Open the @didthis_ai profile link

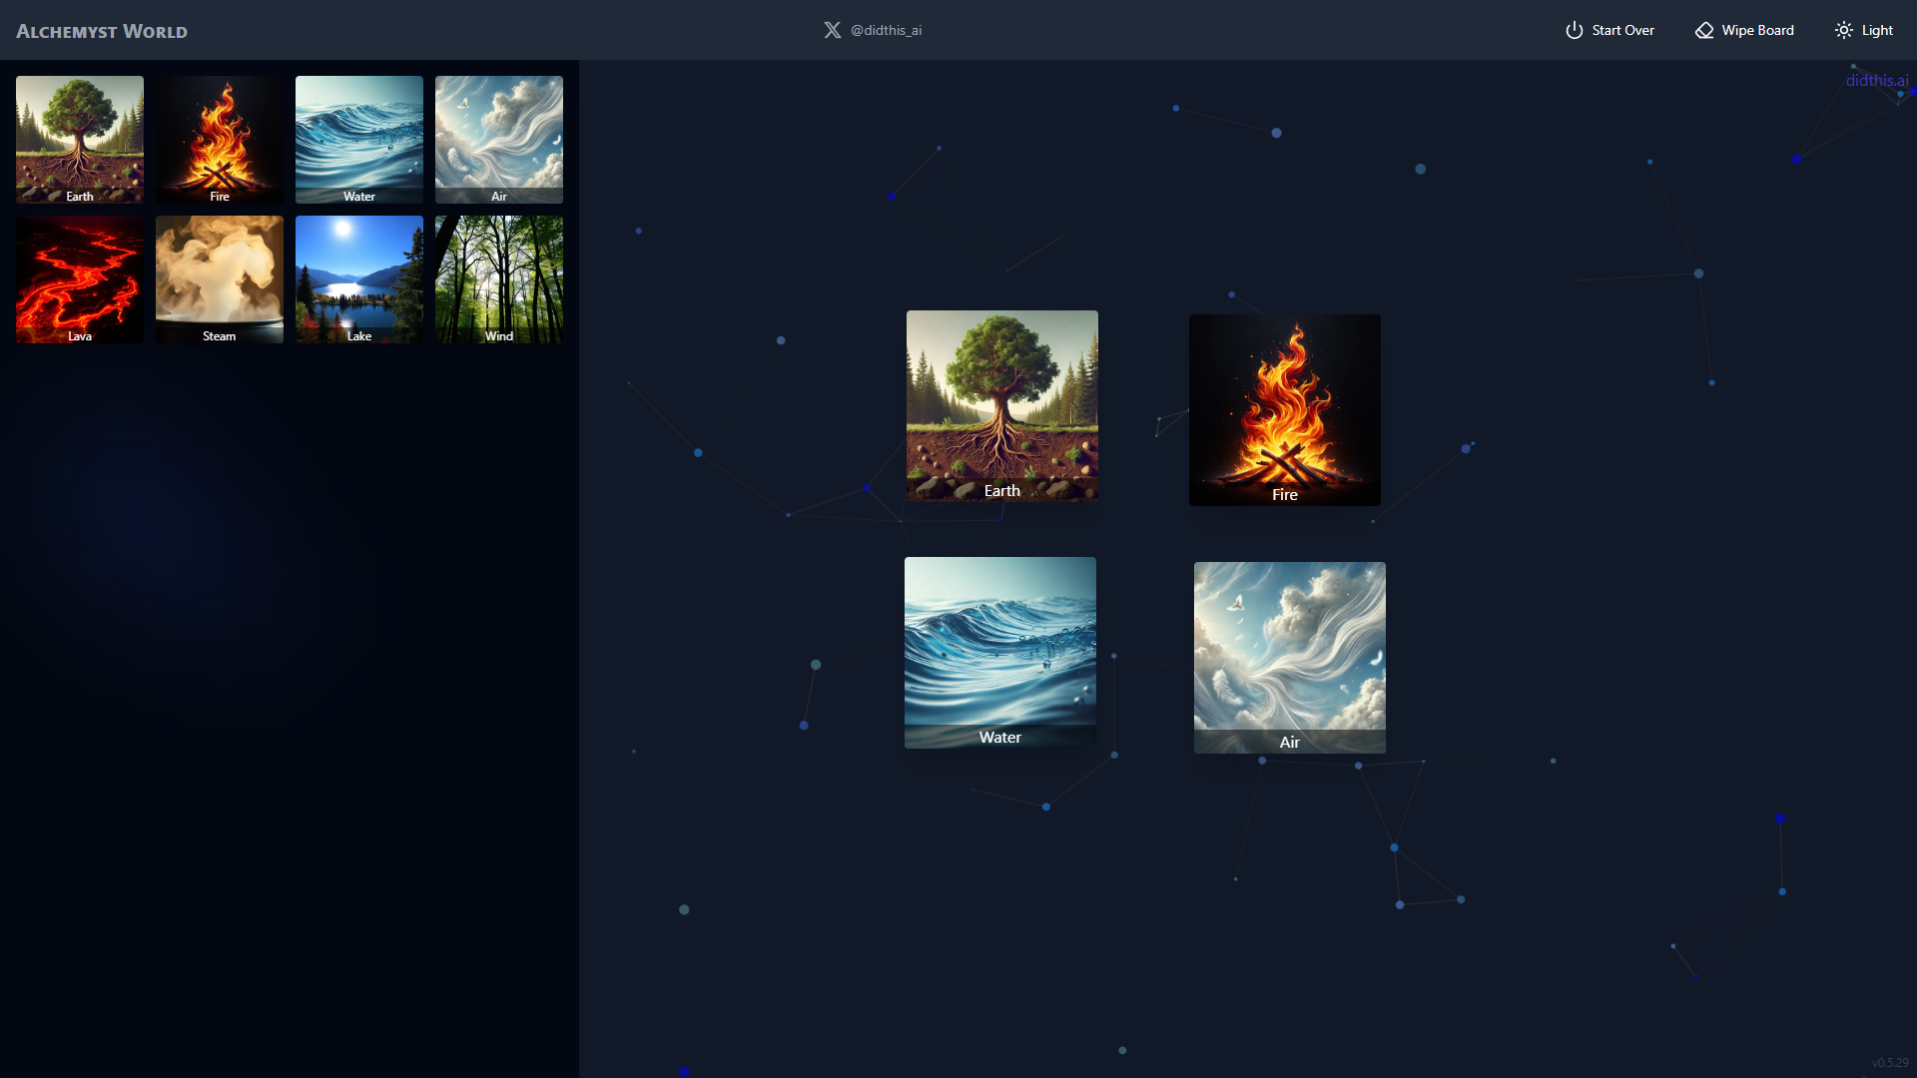click(x=886, y=30)
